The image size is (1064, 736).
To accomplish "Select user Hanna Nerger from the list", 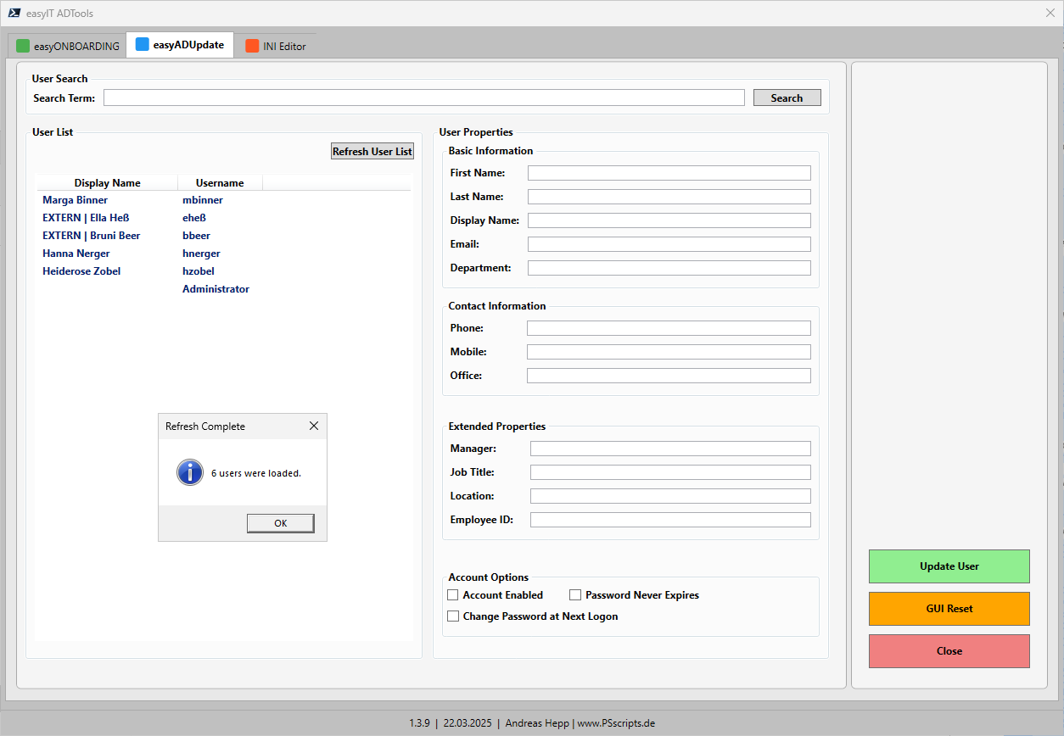I will pyautogui.click(x=76, y=253).
